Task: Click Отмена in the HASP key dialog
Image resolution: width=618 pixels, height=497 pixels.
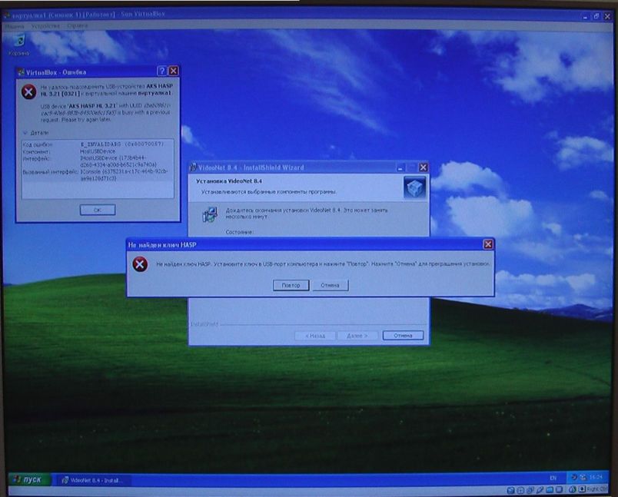Action: pos(330,285)
